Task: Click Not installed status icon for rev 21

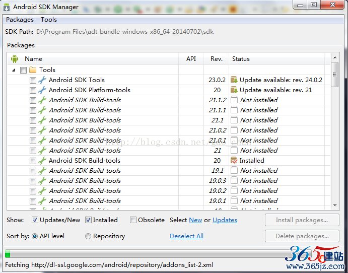Action: [x=234, y=150]
